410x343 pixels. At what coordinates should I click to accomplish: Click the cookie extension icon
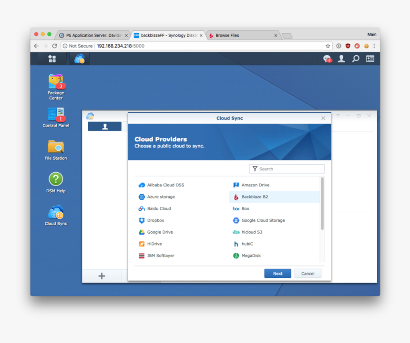366,46
